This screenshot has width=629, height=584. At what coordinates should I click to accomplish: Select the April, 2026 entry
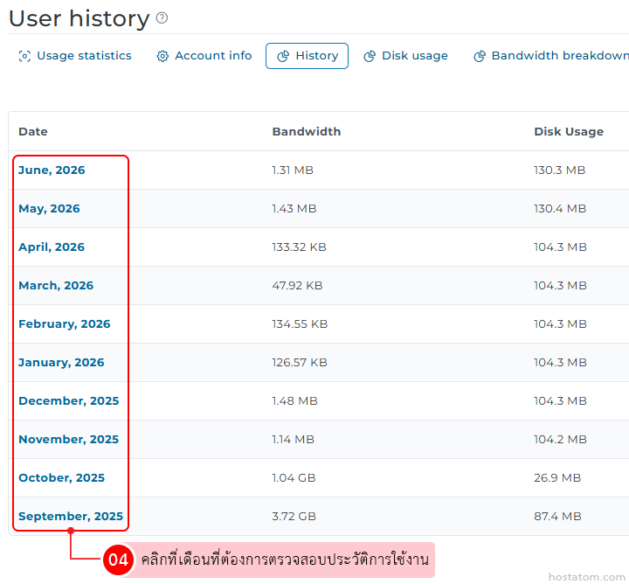tap(52, 247)
